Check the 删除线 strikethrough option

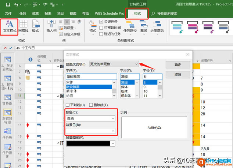(x=91, y=105)
